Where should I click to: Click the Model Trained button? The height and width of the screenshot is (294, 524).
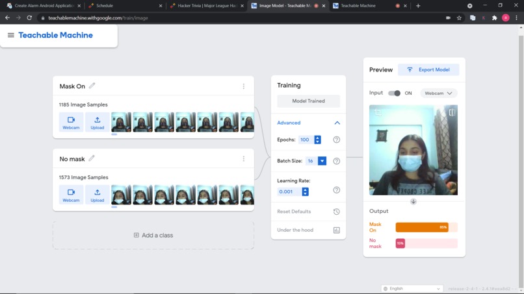[308, 101]
